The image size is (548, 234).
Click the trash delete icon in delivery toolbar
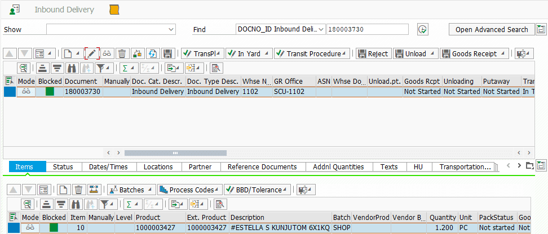pyautogui.click(x=122, y=54)
